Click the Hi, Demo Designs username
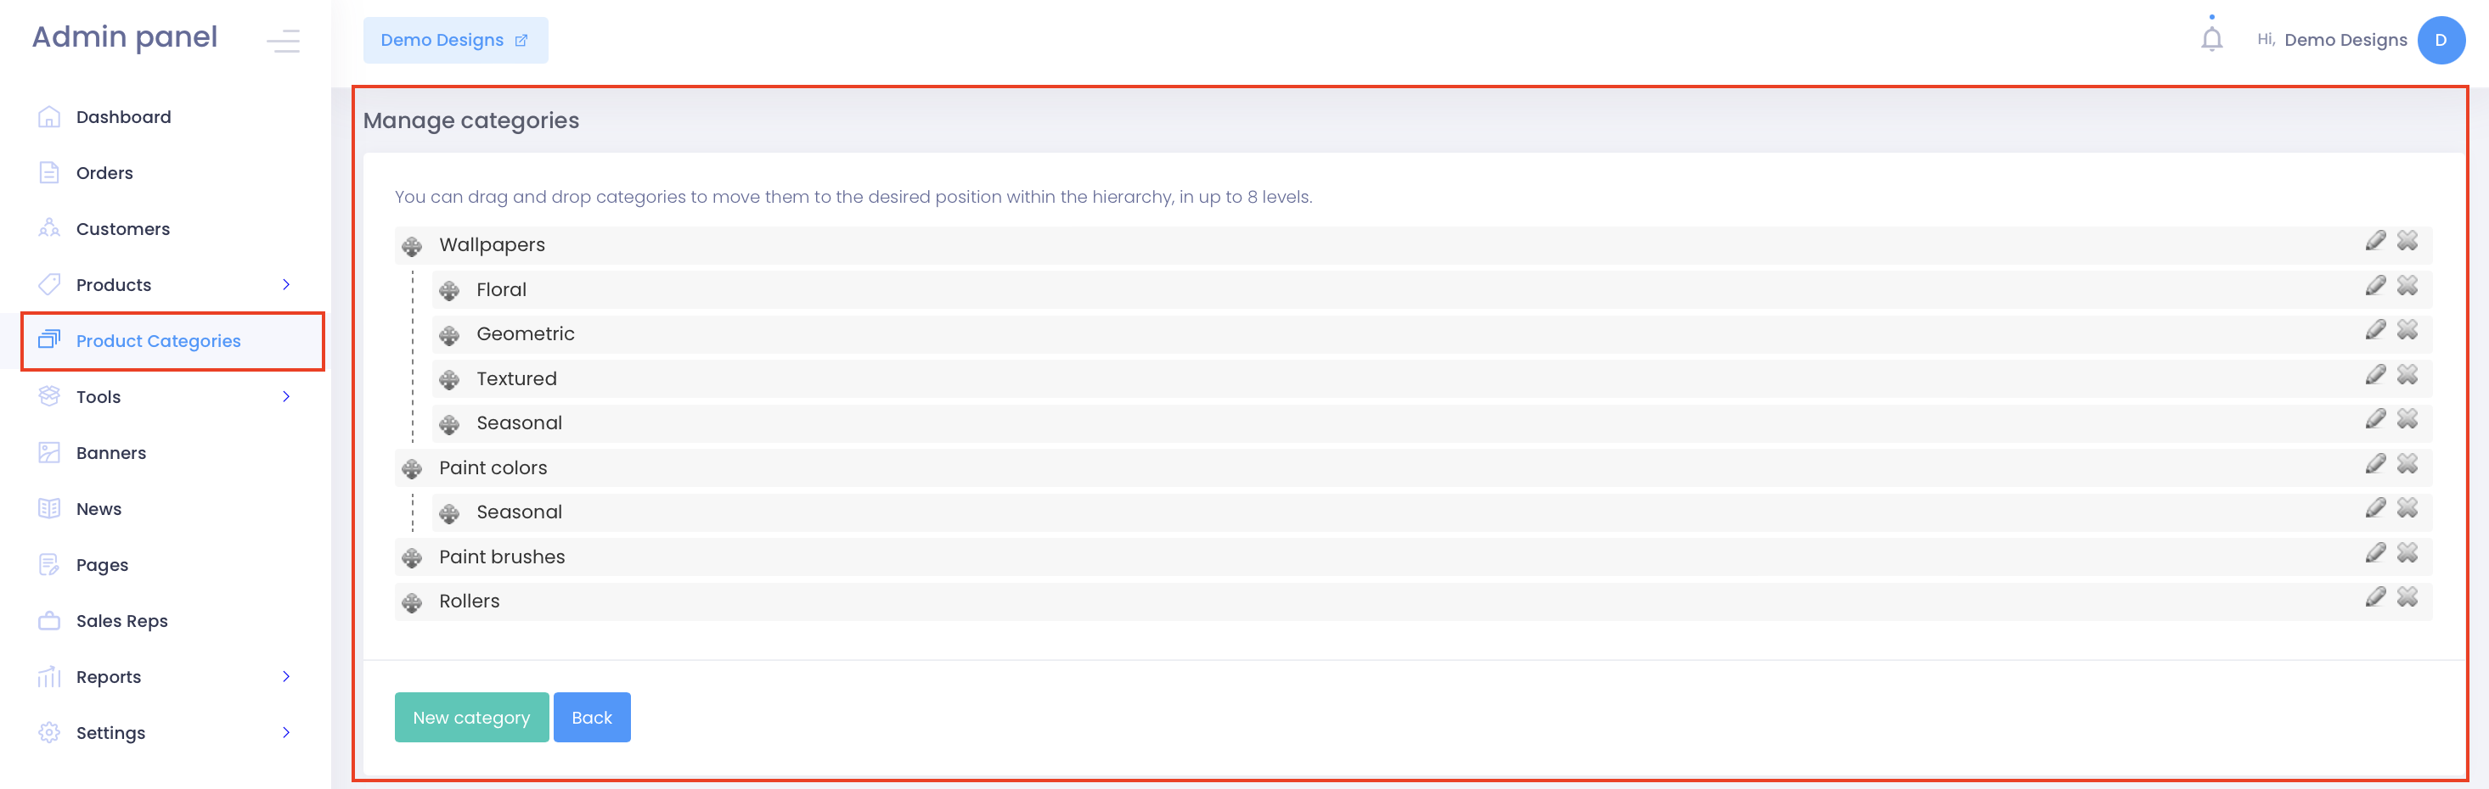The image size is (2489, 789). tap(2332, 40)
